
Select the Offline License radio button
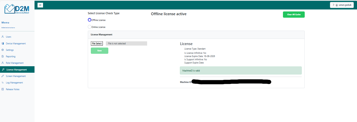90,20
